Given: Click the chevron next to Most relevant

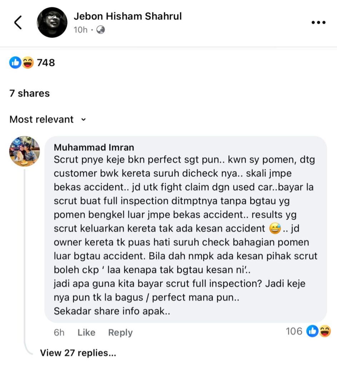Looking at the screenshot, I should pos(83,120).
